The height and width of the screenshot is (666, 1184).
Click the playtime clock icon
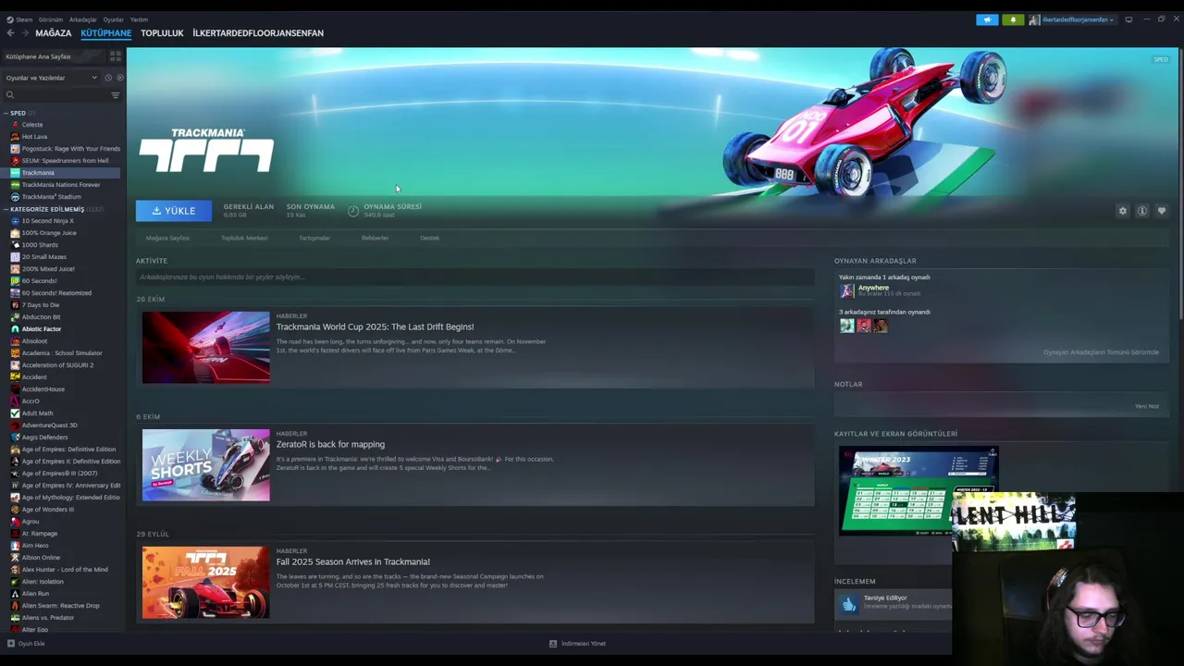[x=352, y=211]
